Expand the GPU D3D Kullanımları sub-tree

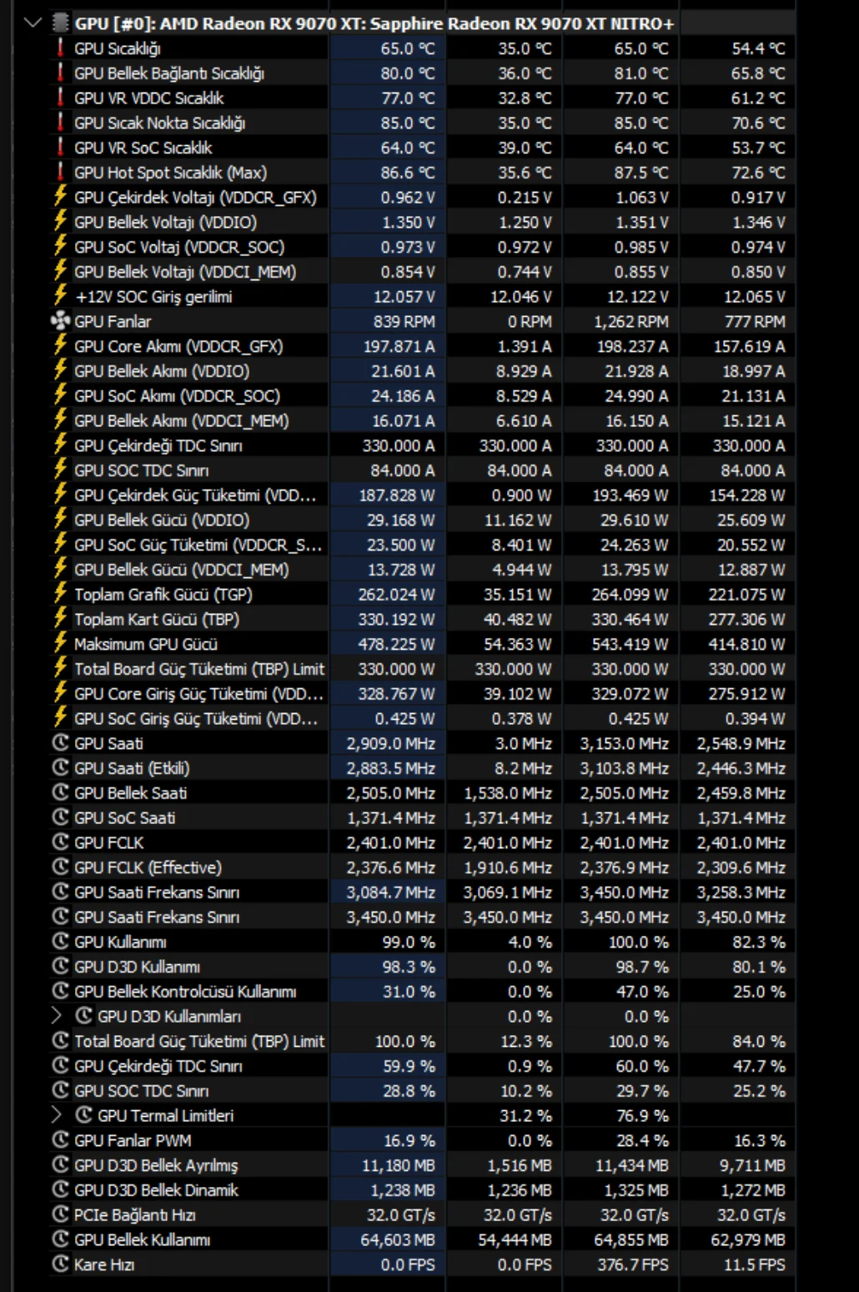[57, 1016]
